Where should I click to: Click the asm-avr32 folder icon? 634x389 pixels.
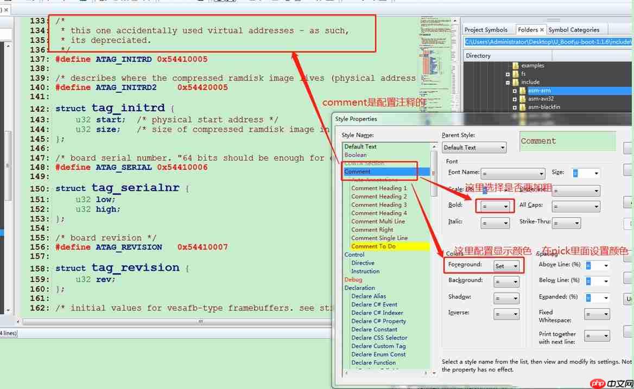522,99
